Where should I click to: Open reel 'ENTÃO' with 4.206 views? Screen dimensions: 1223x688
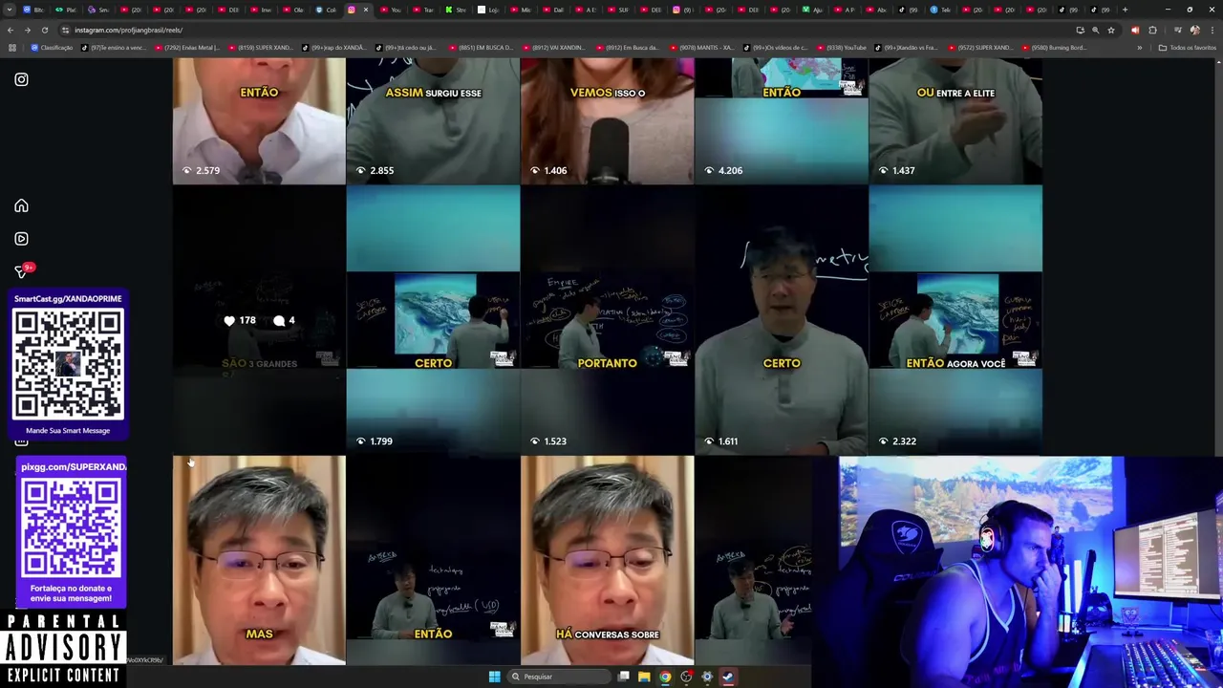782,120
